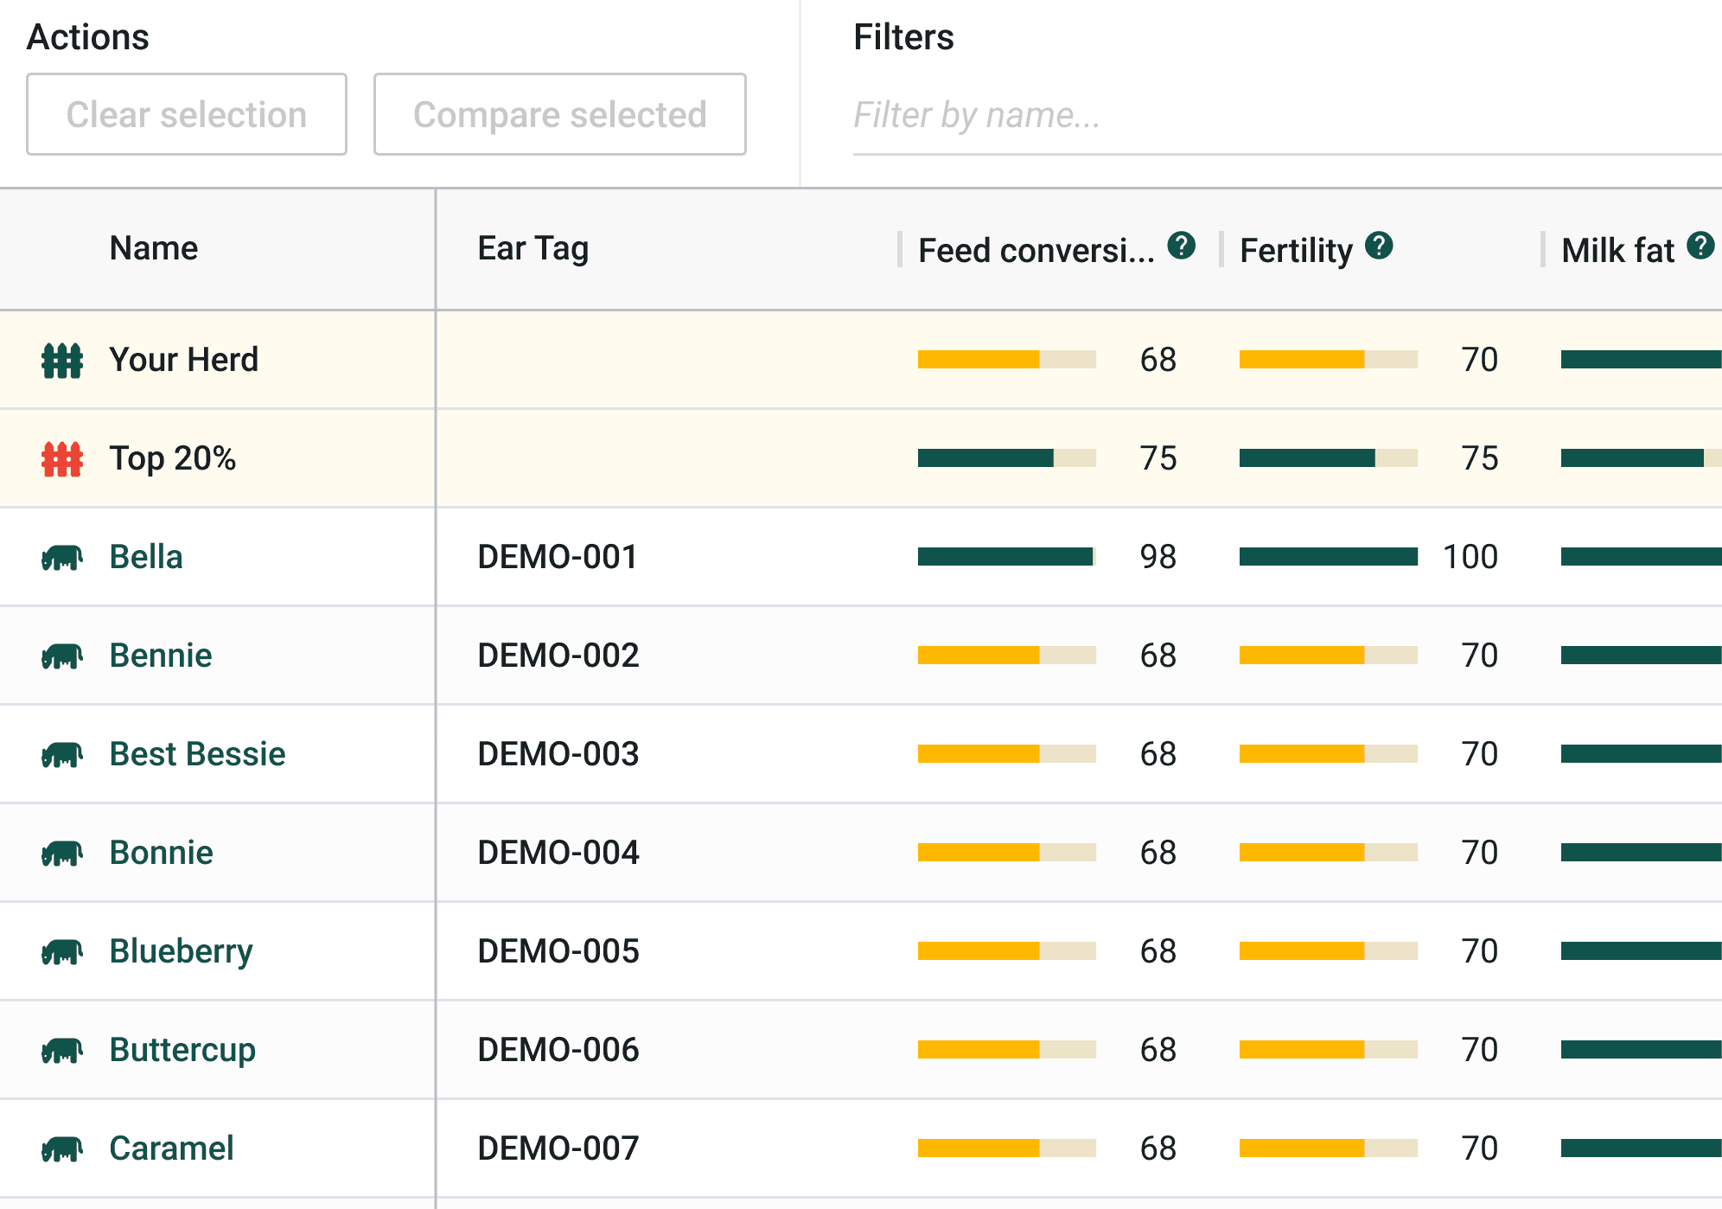Viewport: 1722px width, 1209px height.
Task: Click the Feed conversion help icon
Action: (x=1181, y=246)
